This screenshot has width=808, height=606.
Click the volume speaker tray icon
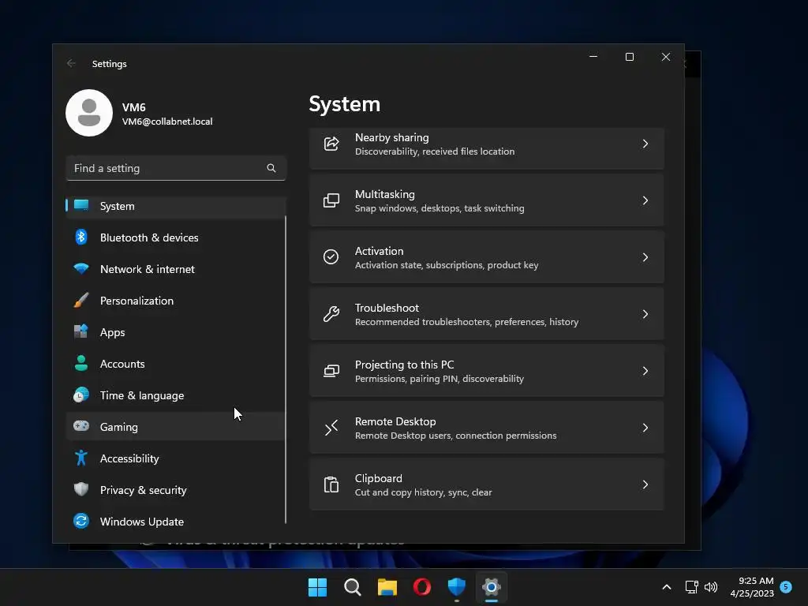pos(711,587)
